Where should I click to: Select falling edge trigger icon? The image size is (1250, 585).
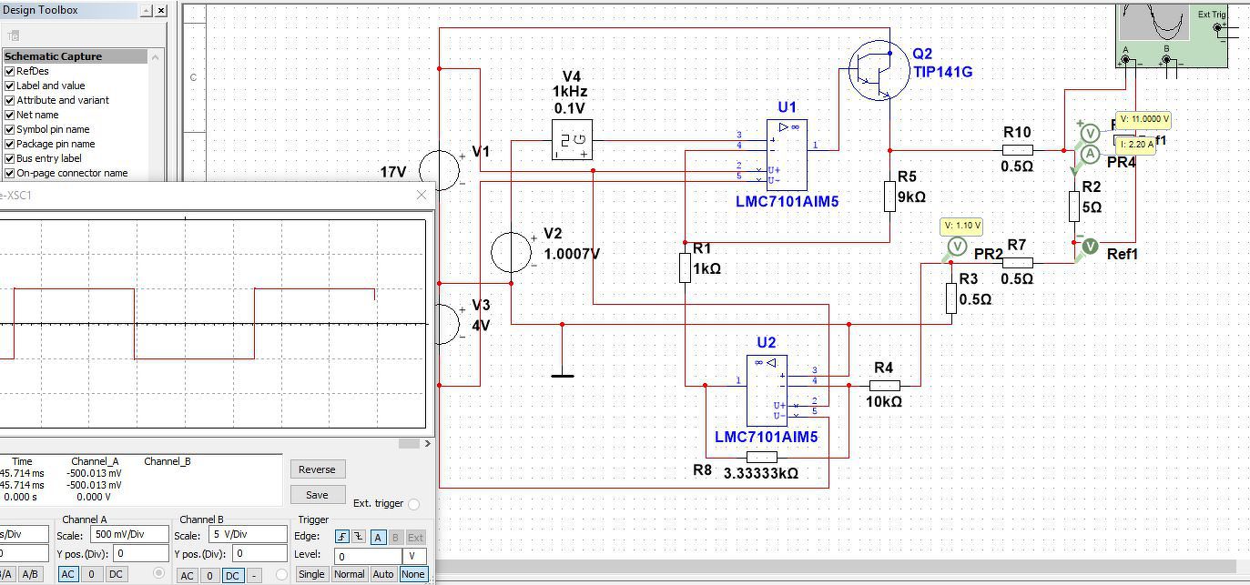(360, 537)
